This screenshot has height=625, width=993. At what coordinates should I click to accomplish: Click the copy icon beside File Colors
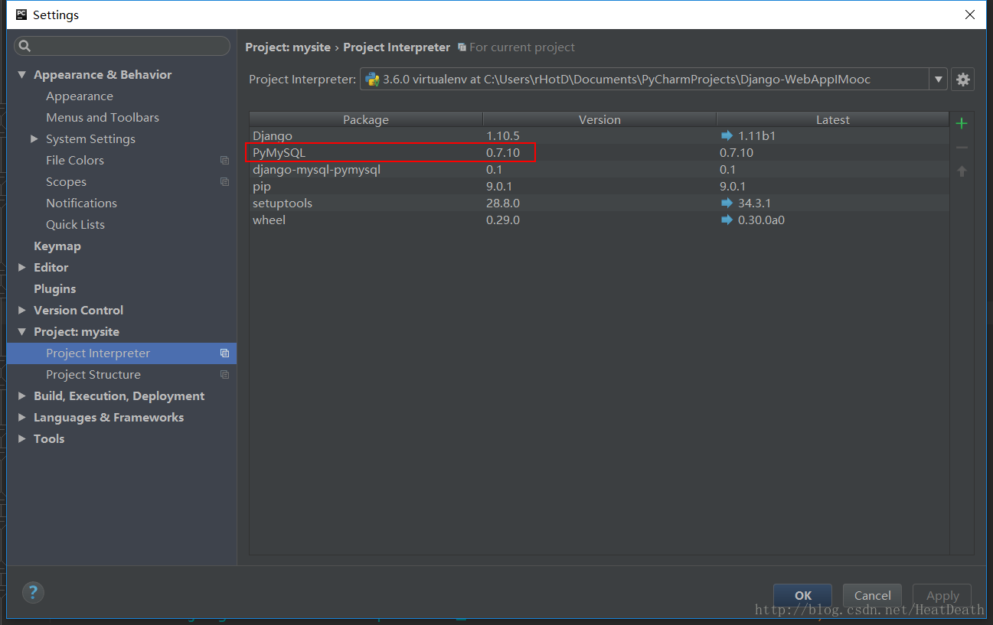(x=224, y=161)
